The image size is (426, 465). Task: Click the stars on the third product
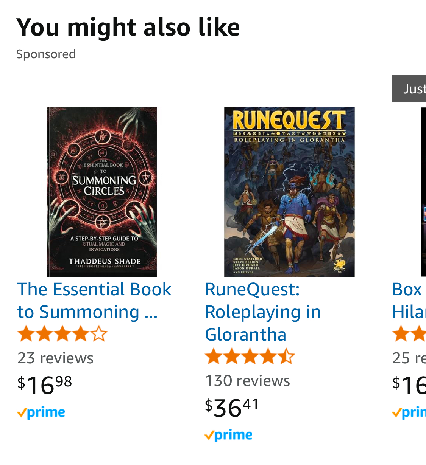[409, 335]
